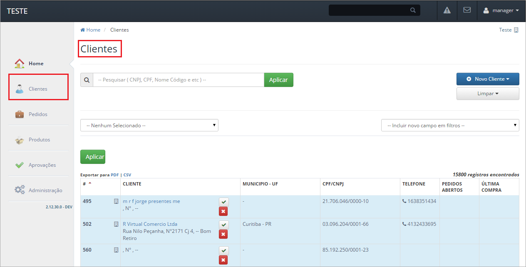Click the MUNICIPIO - UF column header
526x267 pixels.
click(x=260, y=184)
